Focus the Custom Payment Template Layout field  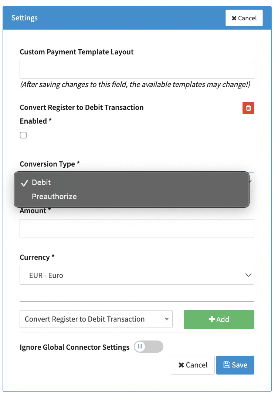coord(137,69)
